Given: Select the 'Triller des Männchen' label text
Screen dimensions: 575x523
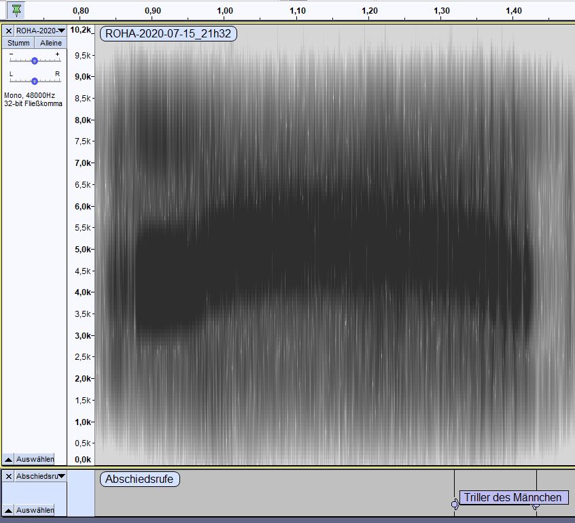Looking at the screenshot, I should click(512, 498).
